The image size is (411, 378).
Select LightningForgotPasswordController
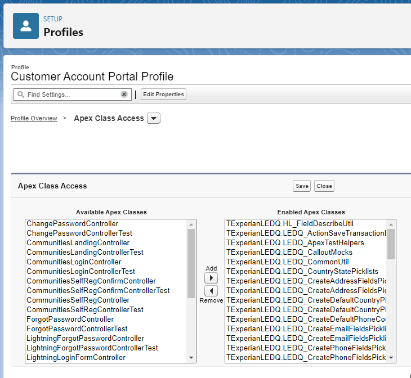click(x=106, y=339)
